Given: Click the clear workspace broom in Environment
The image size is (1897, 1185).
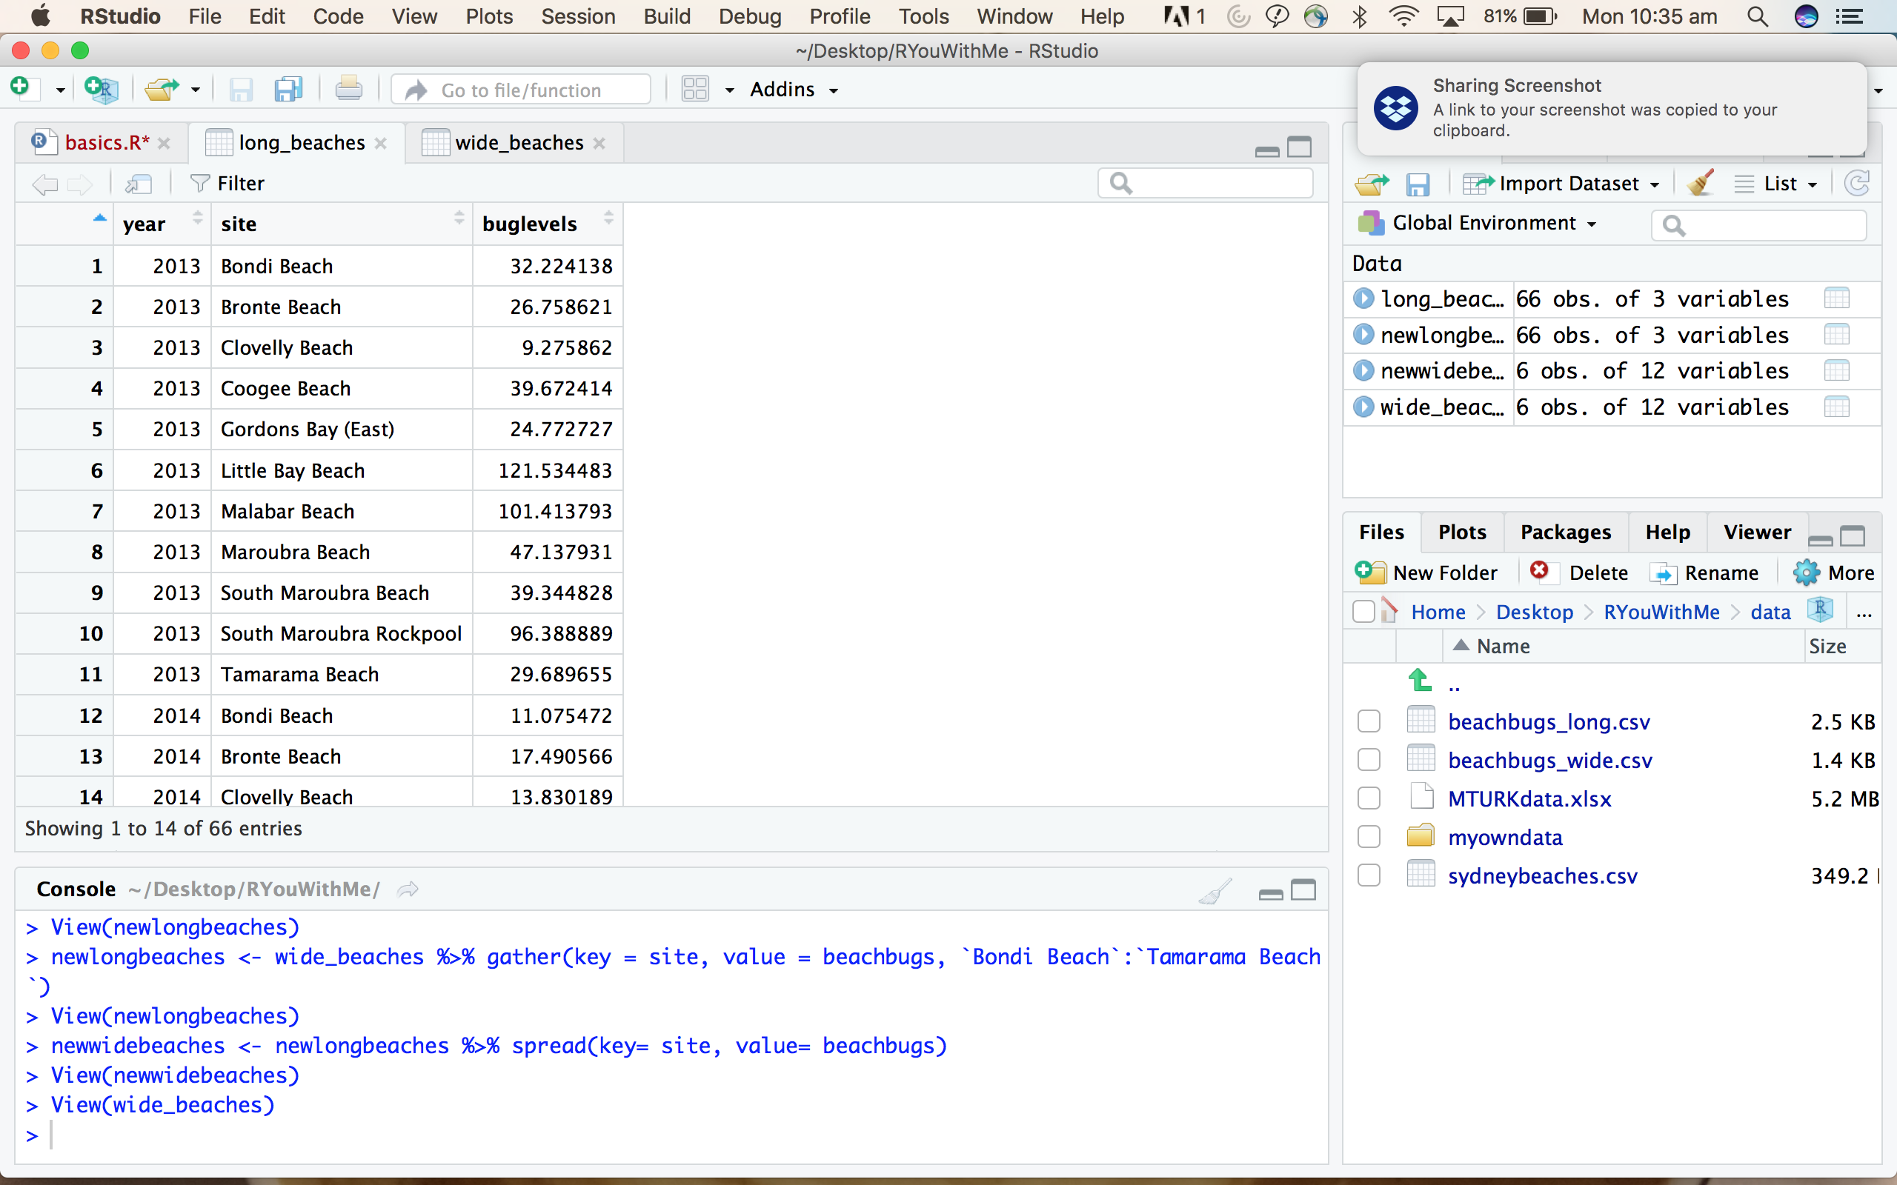Looking at the screenshot, I should [x=1699, y=184].
